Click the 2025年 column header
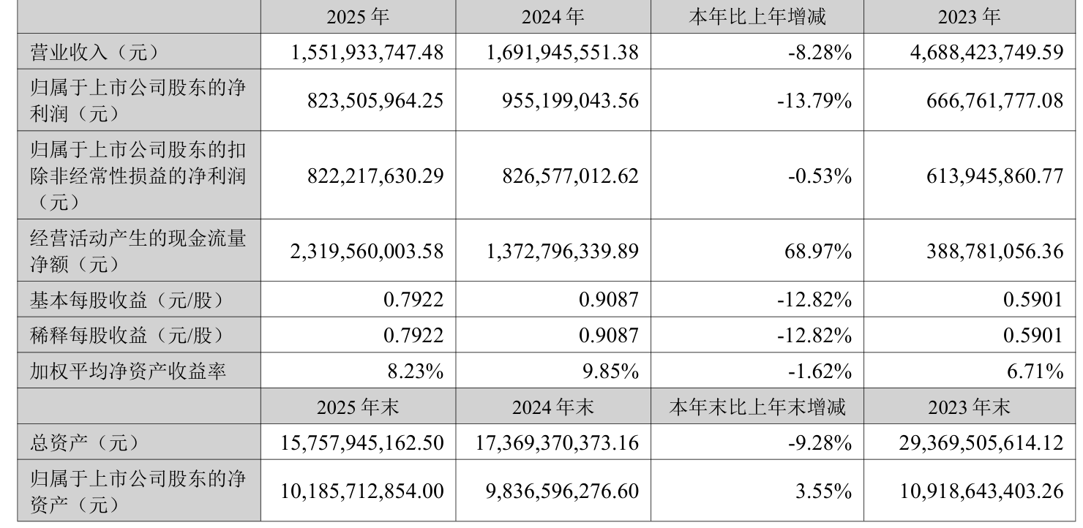This screenshot has height=528, width=1083. click(x=358, y=17)
